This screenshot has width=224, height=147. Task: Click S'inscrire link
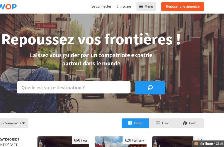(124, 6)
